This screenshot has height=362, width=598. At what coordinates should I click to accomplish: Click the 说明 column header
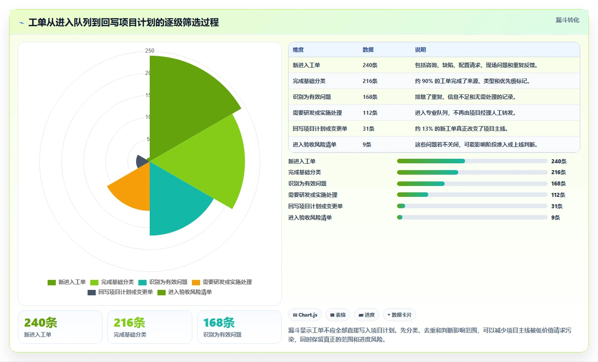[x=421, y=50]
